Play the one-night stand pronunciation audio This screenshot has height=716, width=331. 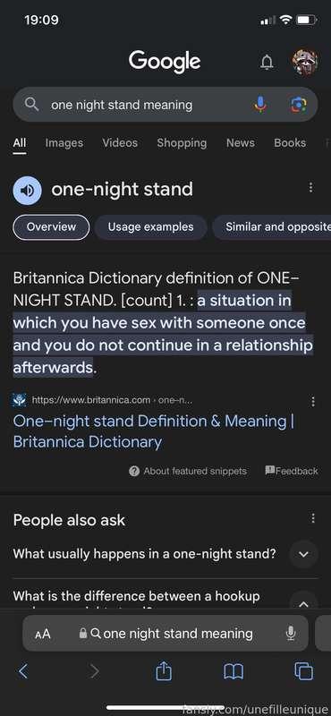coord(28,190)
